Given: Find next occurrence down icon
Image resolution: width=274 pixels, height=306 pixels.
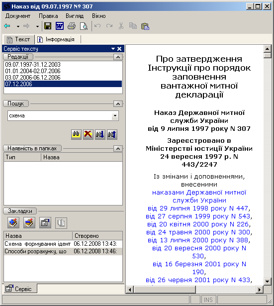Looking at the screenshot, I should pyautogui.click(x=100, y=134).
